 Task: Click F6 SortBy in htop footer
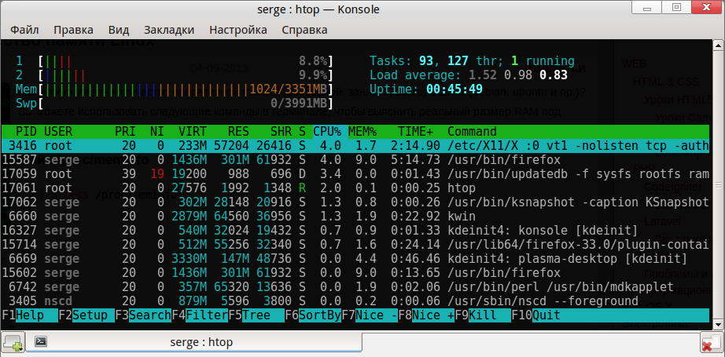point(313,315)
